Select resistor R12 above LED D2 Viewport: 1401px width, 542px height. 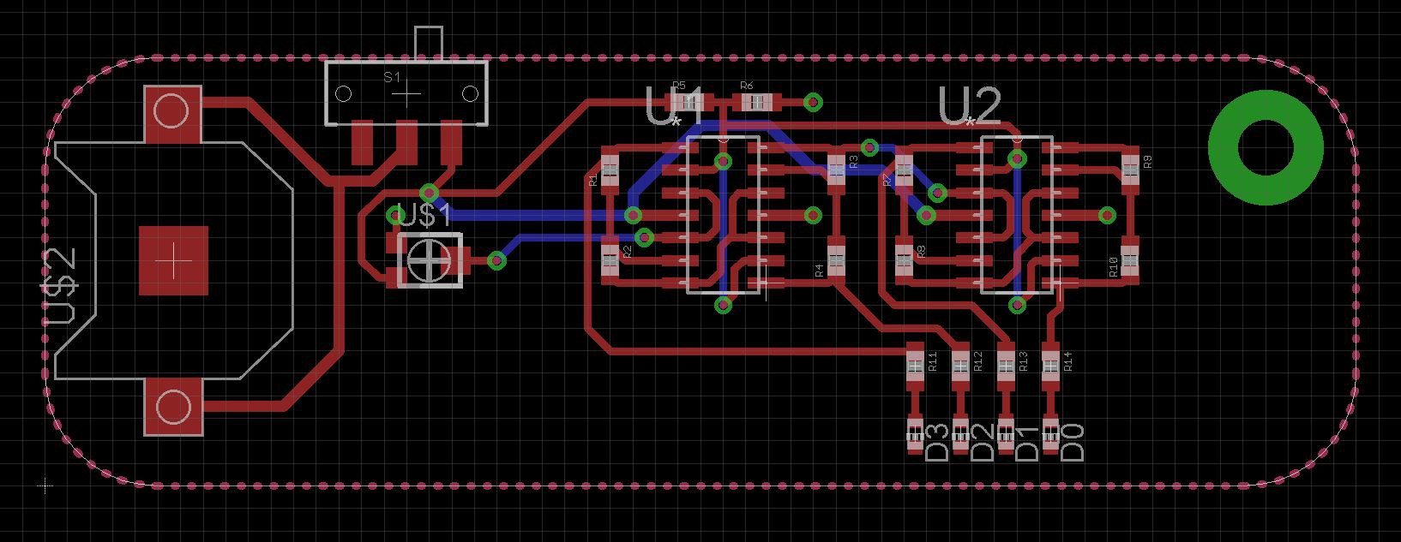click(959, 365)
